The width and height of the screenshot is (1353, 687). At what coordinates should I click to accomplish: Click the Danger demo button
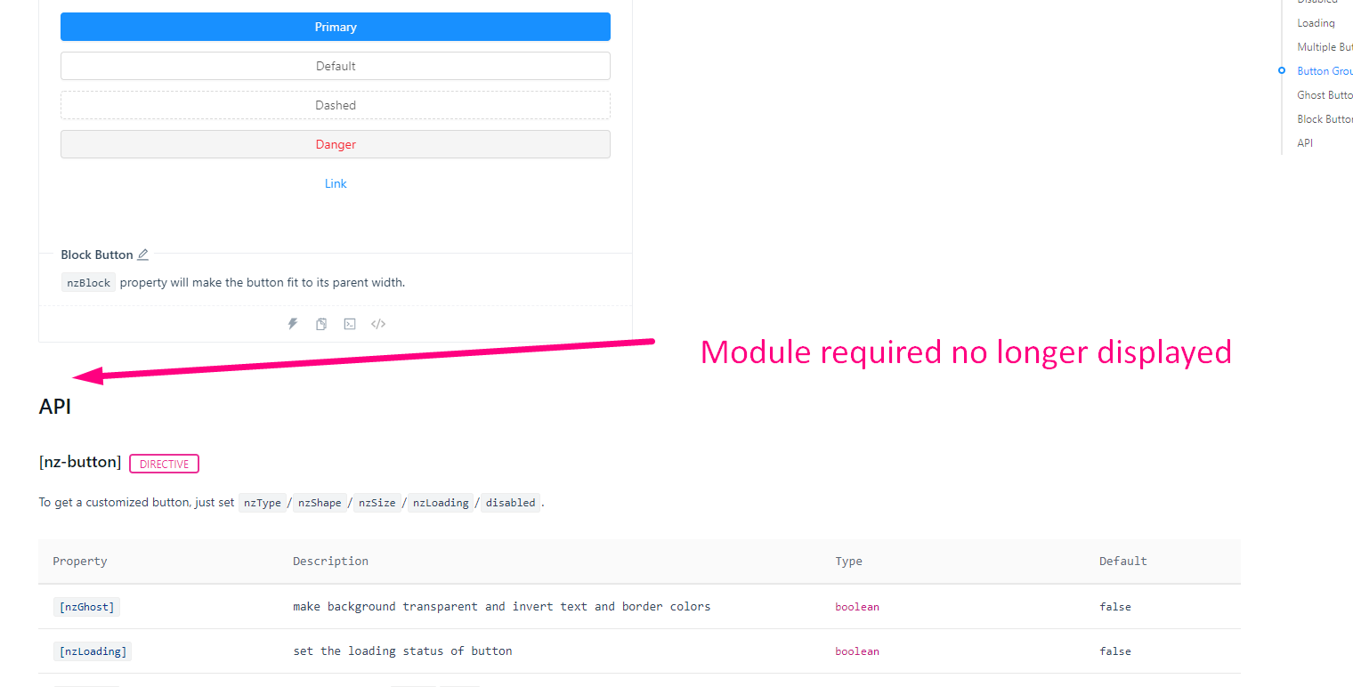(336, 144)
